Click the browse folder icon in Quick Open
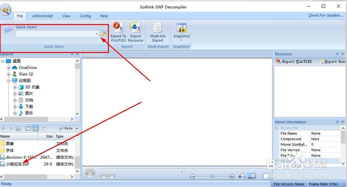347x187 pixels. click(x=103, y=34)
